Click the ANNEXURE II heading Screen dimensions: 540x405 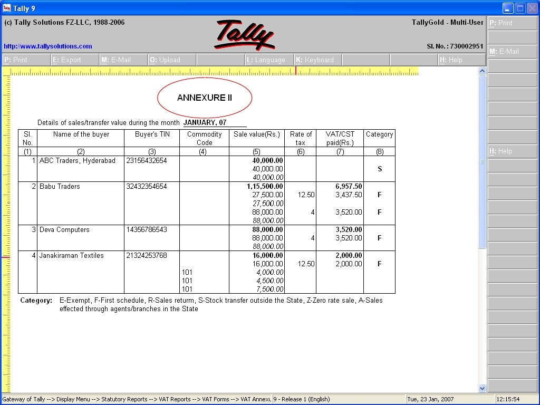pos(205,98)
